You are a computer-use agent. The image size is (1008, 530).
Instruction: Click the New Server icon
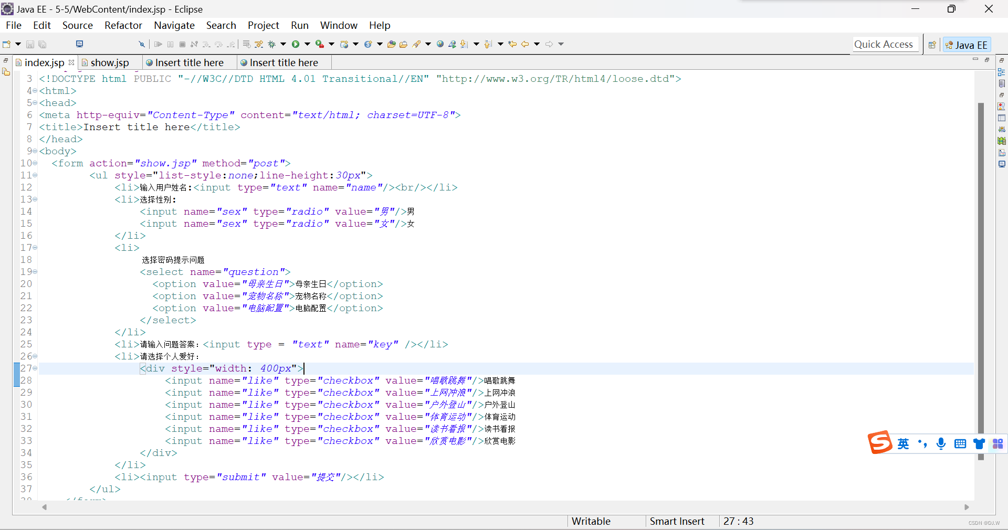click(x=344, y=44)
